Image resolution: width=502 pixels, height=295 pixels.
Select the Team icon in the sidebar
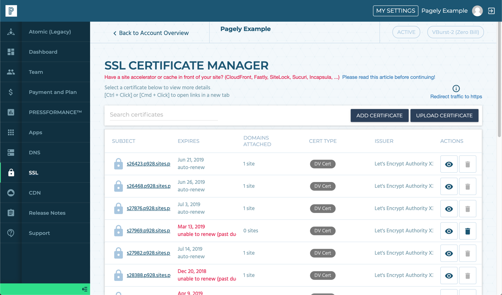pos(11,72)
